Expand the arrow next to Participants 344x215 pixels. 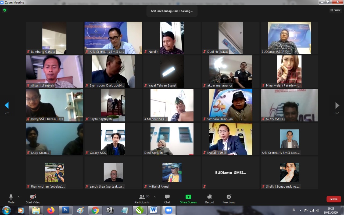[155, 197]
